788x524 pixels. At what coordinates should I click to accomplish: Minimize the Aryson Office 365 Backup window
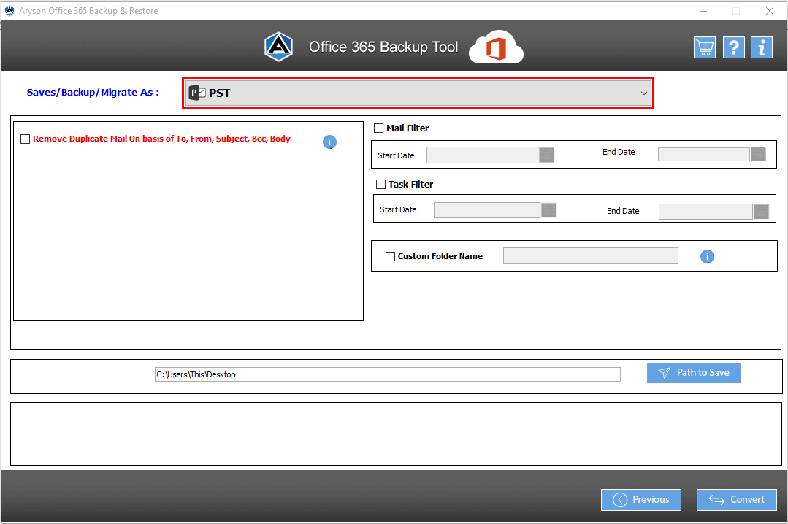(703, 11)
